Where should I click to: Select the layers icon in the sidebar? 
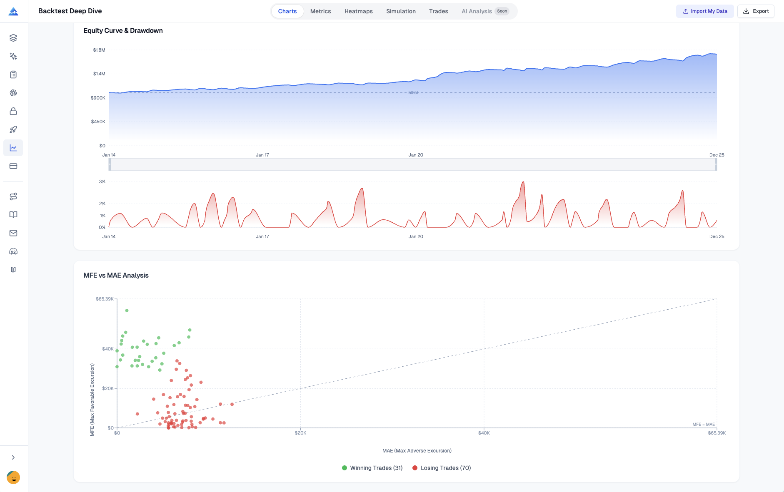[13, 38]
